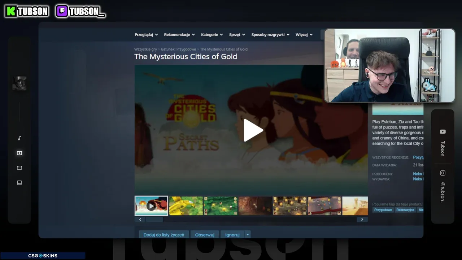
Task: Click the Tubson text under YouTube icon
Action: point(443,148)
